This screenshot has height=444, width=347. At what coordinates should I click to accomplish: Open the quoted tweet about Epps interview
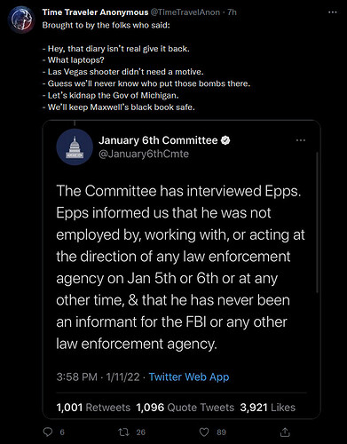point(181,269)
